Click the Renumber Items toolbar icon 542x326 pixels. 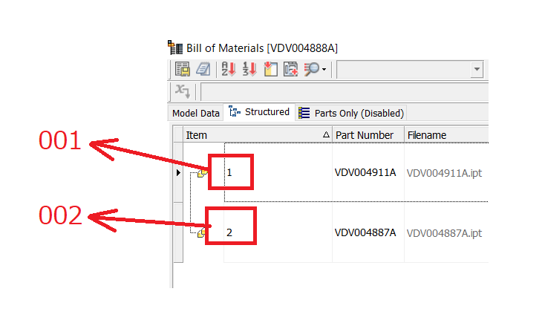(x=249, y=69)
